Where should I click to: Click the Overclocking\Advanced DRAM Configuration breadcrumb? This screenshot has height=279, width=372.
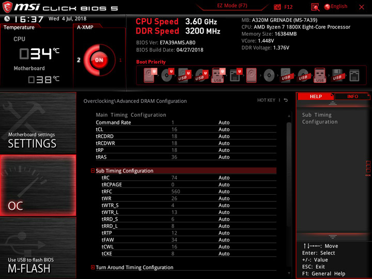click(135, 101)
